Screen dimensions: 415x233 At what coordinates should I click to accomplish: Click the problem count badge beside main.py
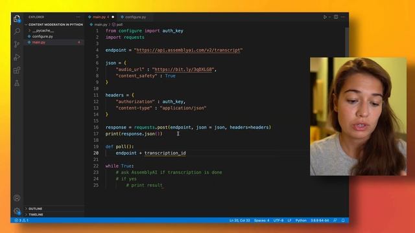(79, 42)
